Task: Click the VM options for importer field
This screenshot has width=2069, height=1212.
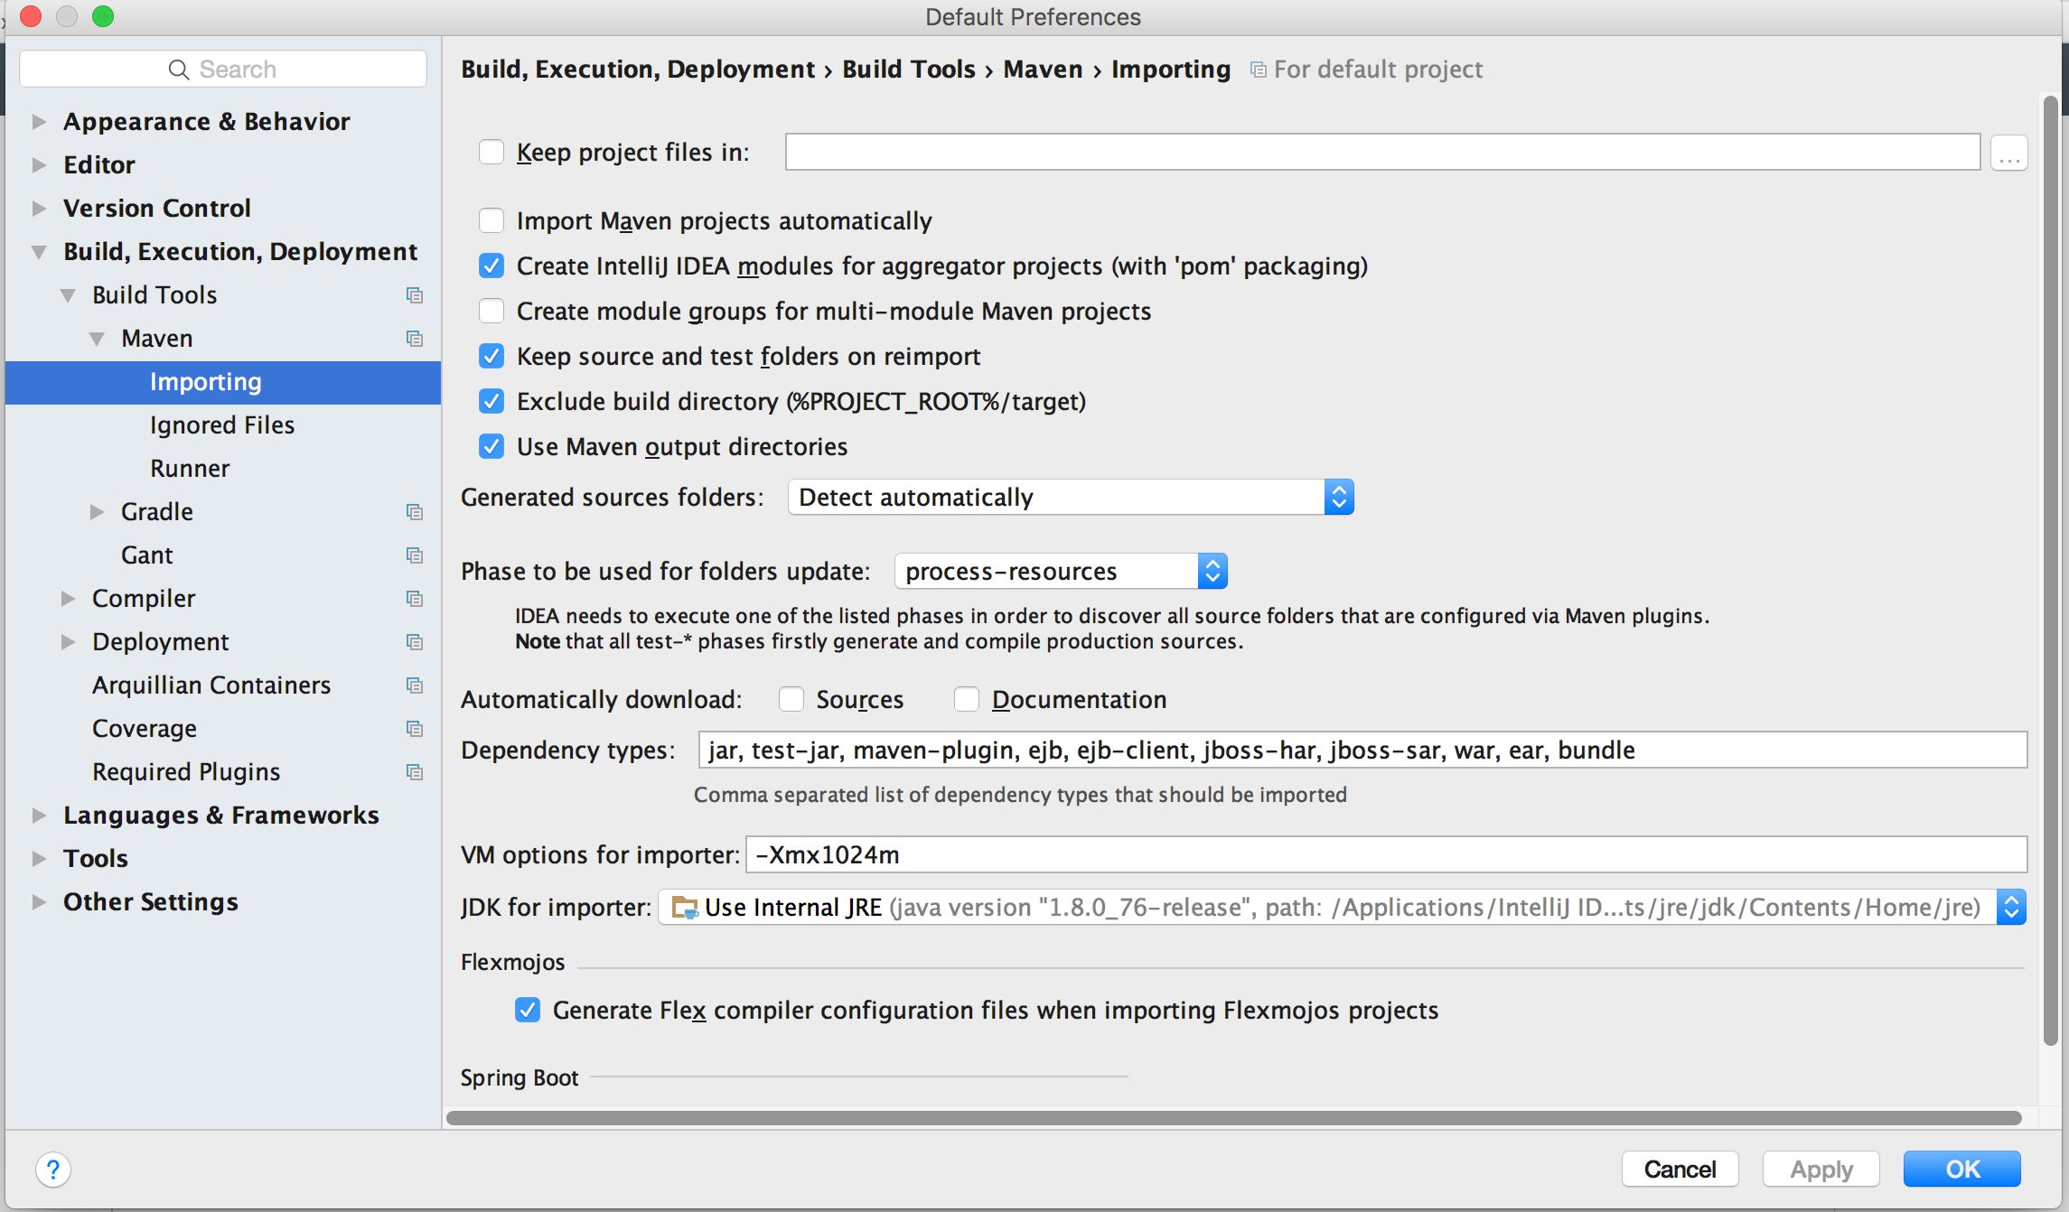Action: [1386, 854]
